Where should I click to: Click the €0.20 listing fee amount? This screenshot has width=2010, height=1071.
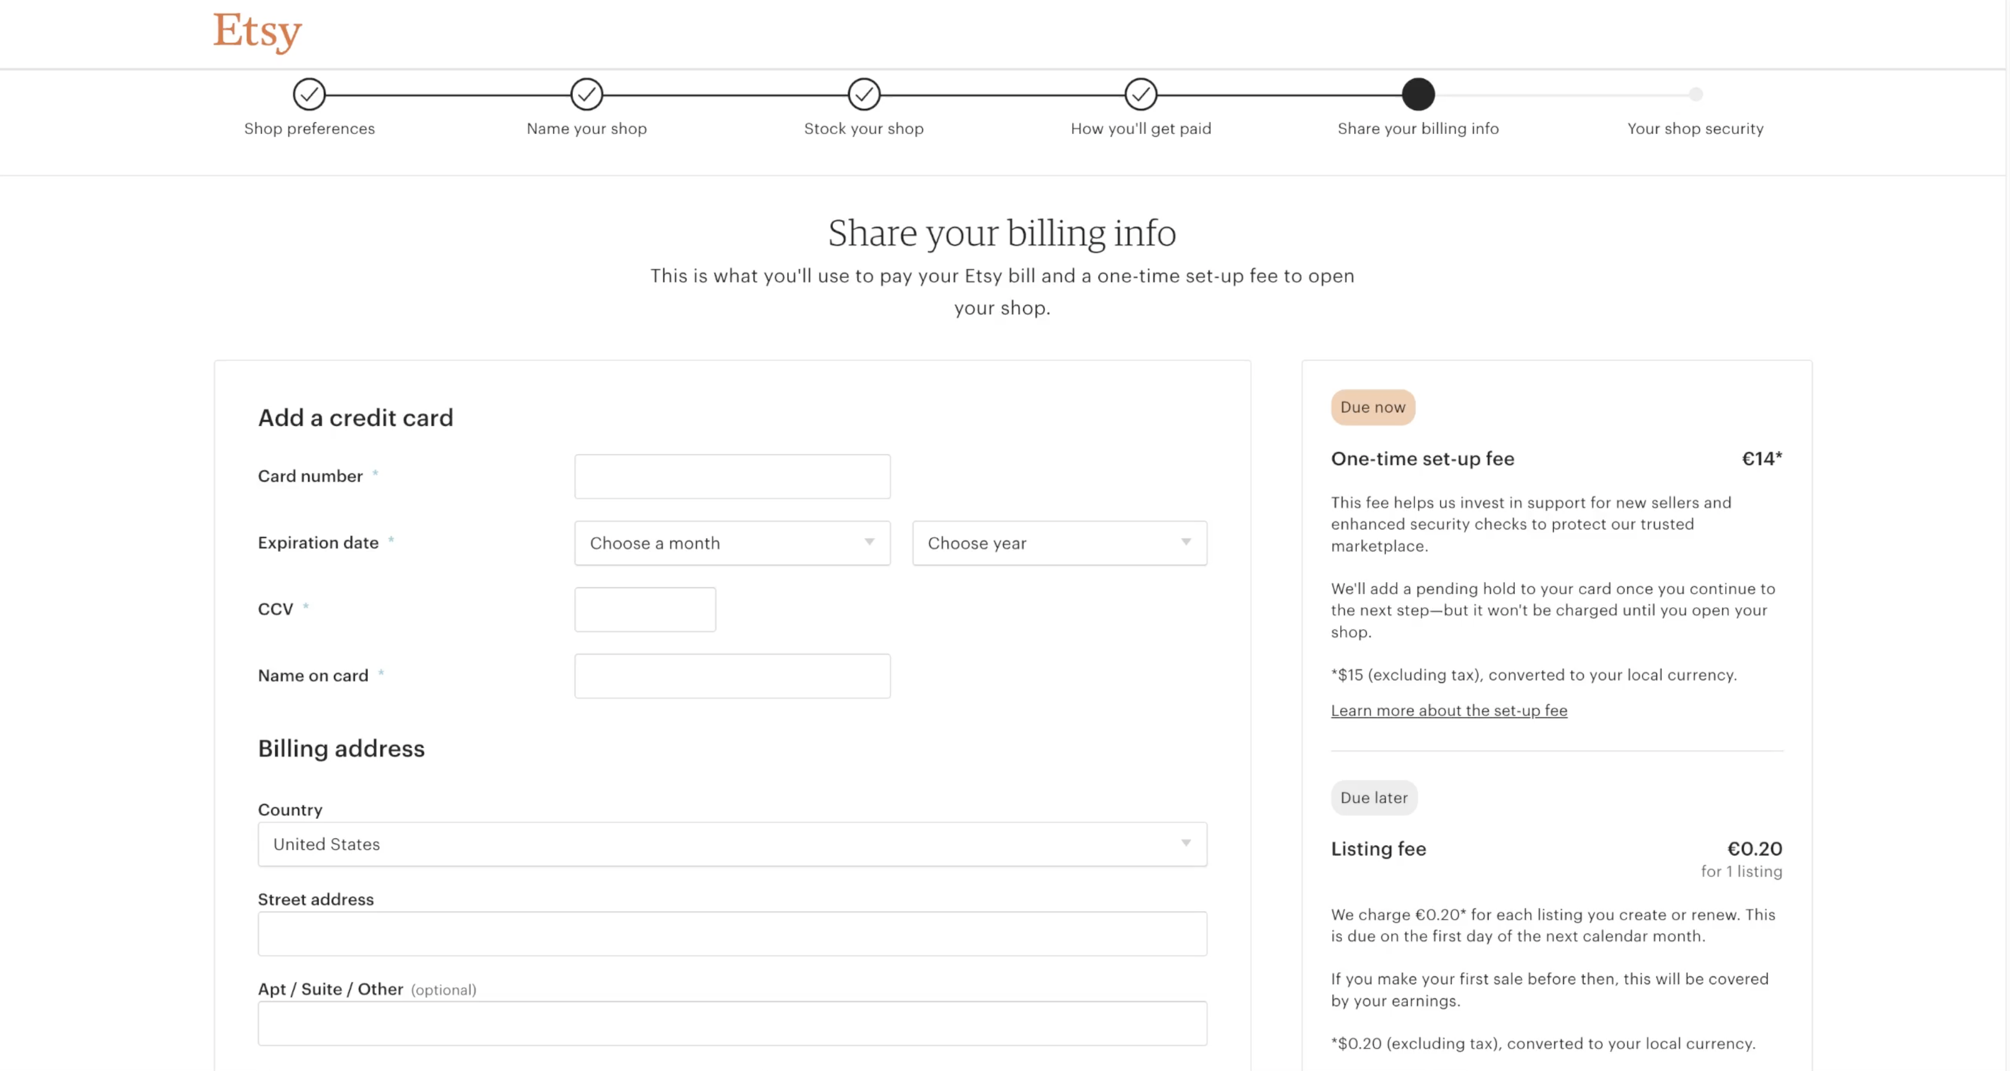[x=1755, y=848]
